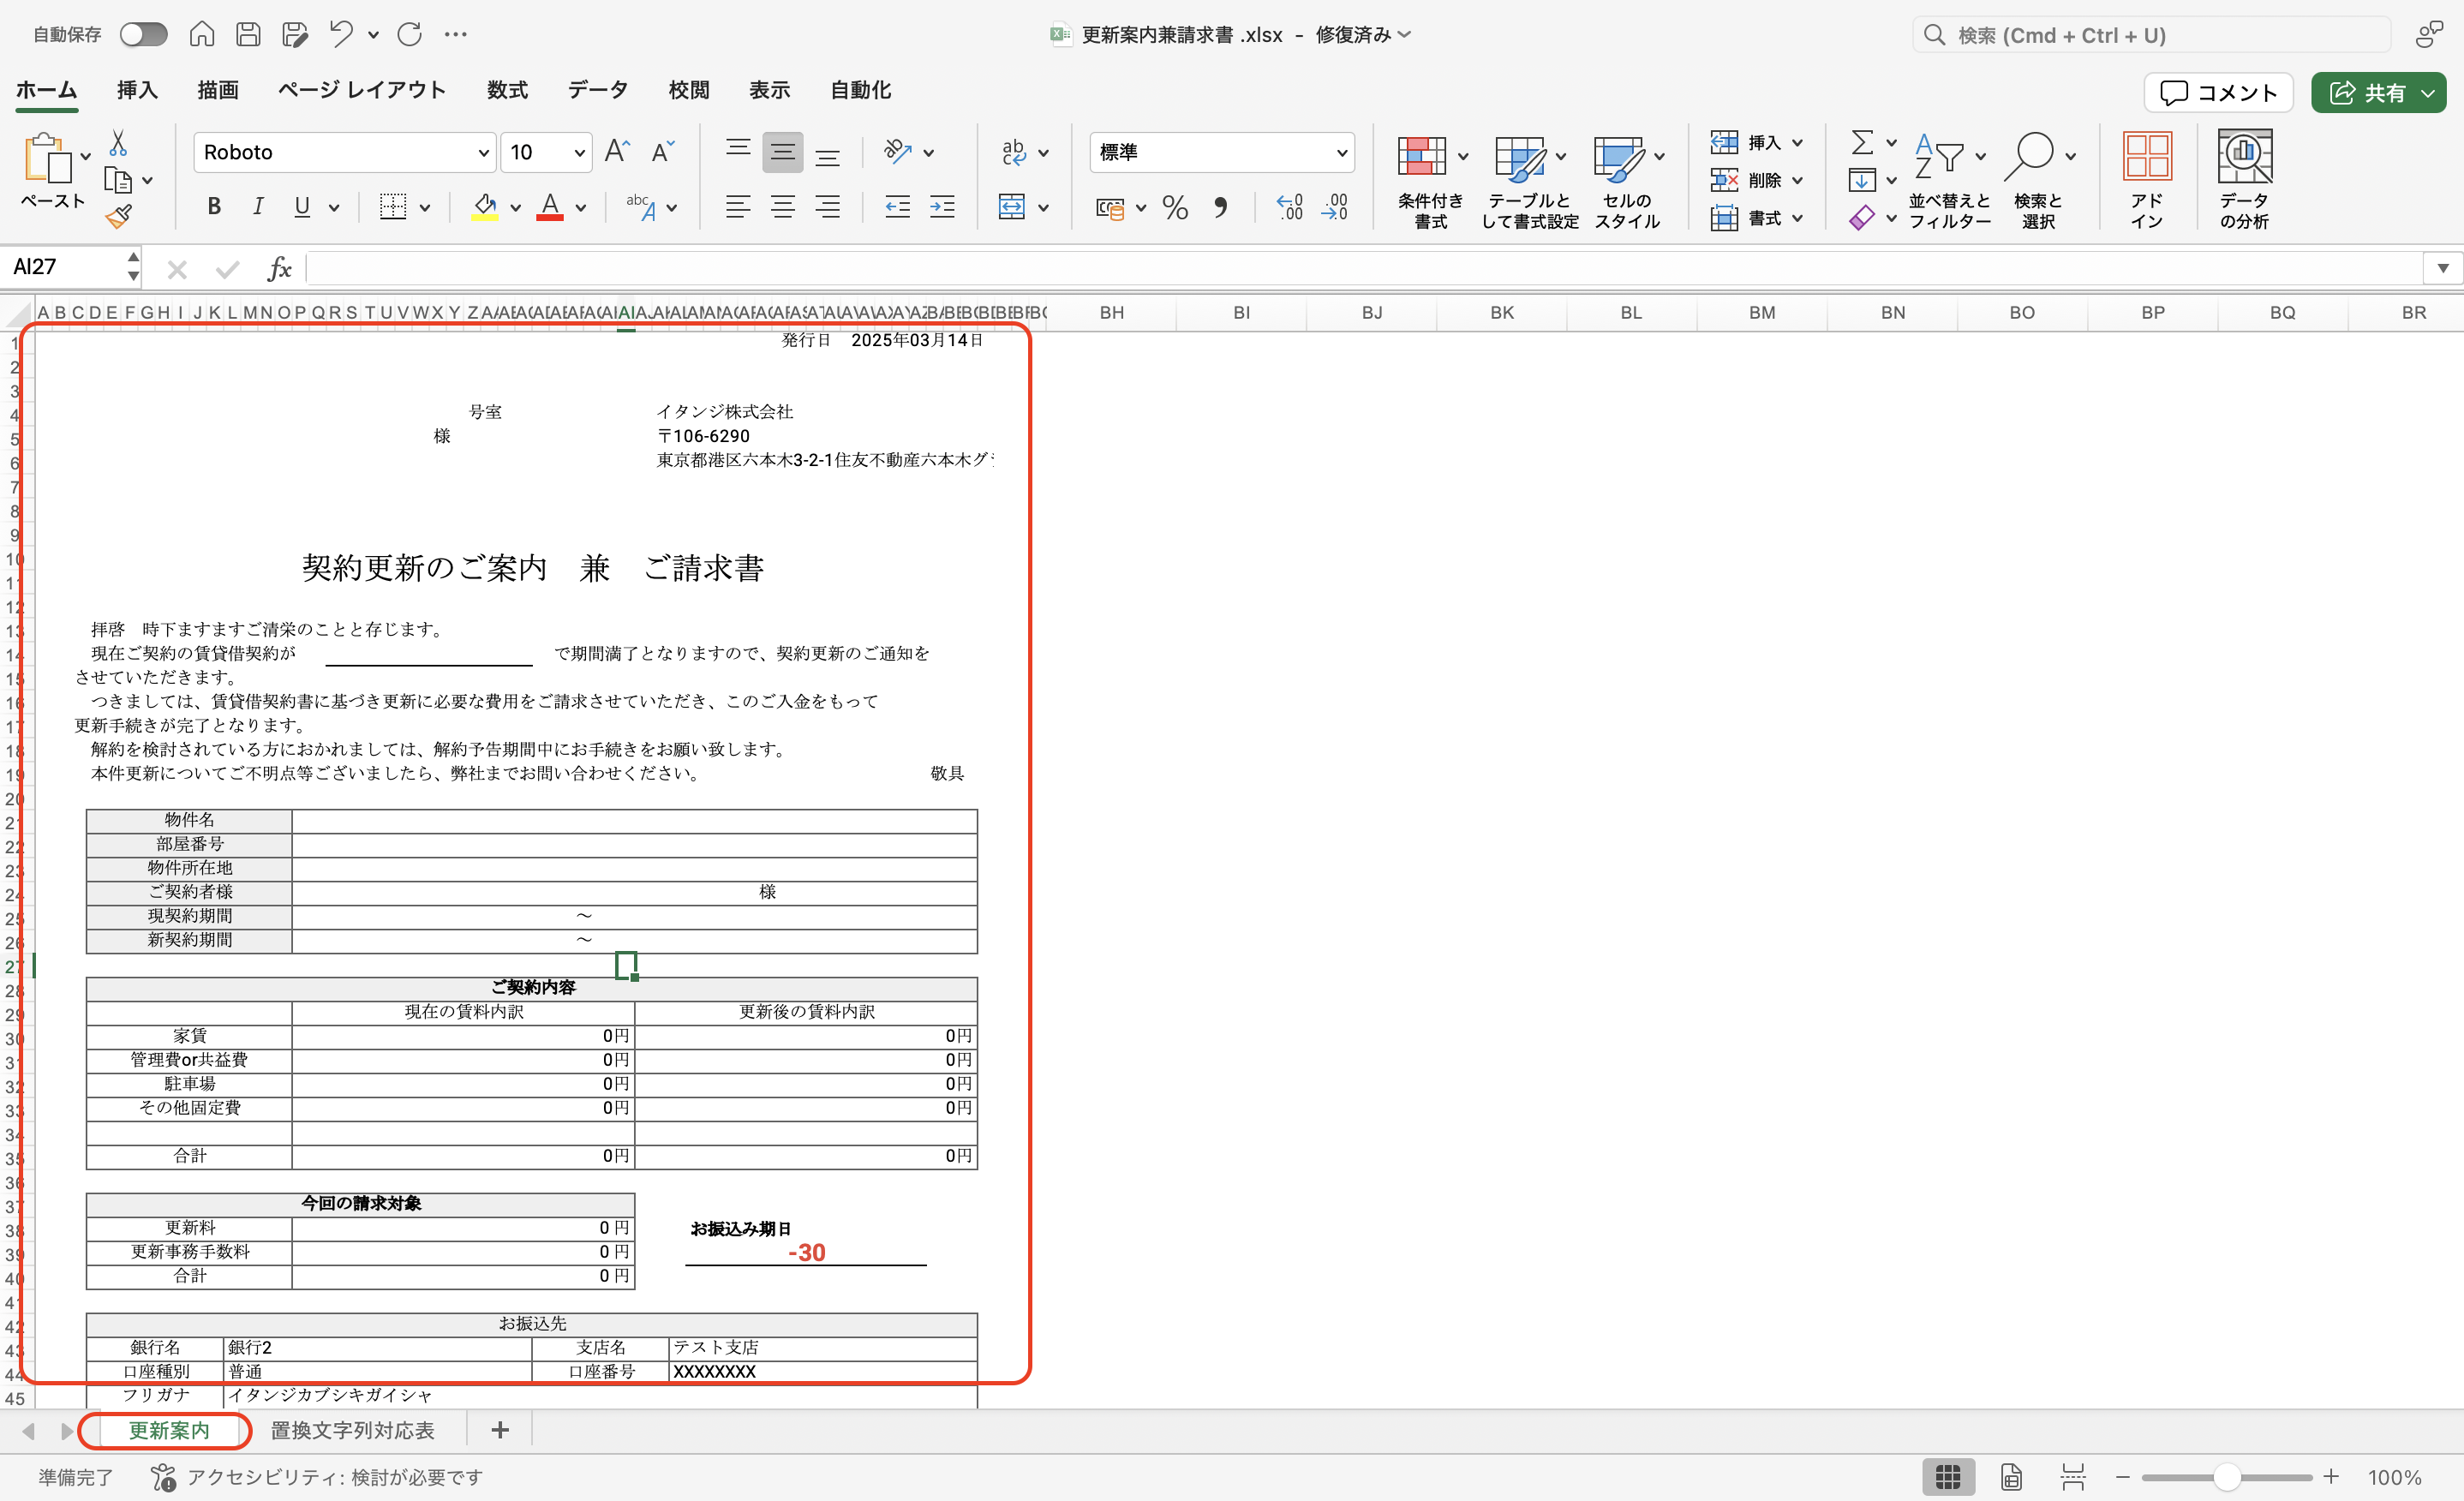
Task: Click the 書式 cells button in ribbon
Action: coord(1756,218)
